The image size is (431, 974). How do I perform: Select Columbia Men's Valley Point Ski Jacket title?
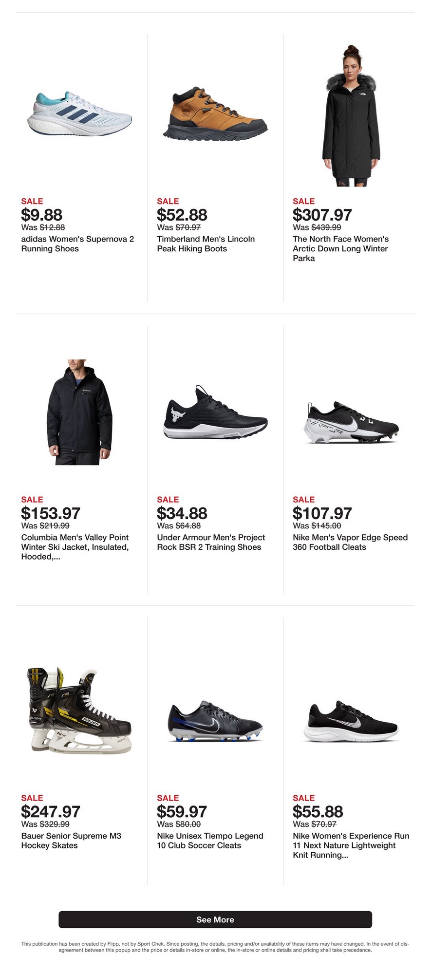pos(75,547)
